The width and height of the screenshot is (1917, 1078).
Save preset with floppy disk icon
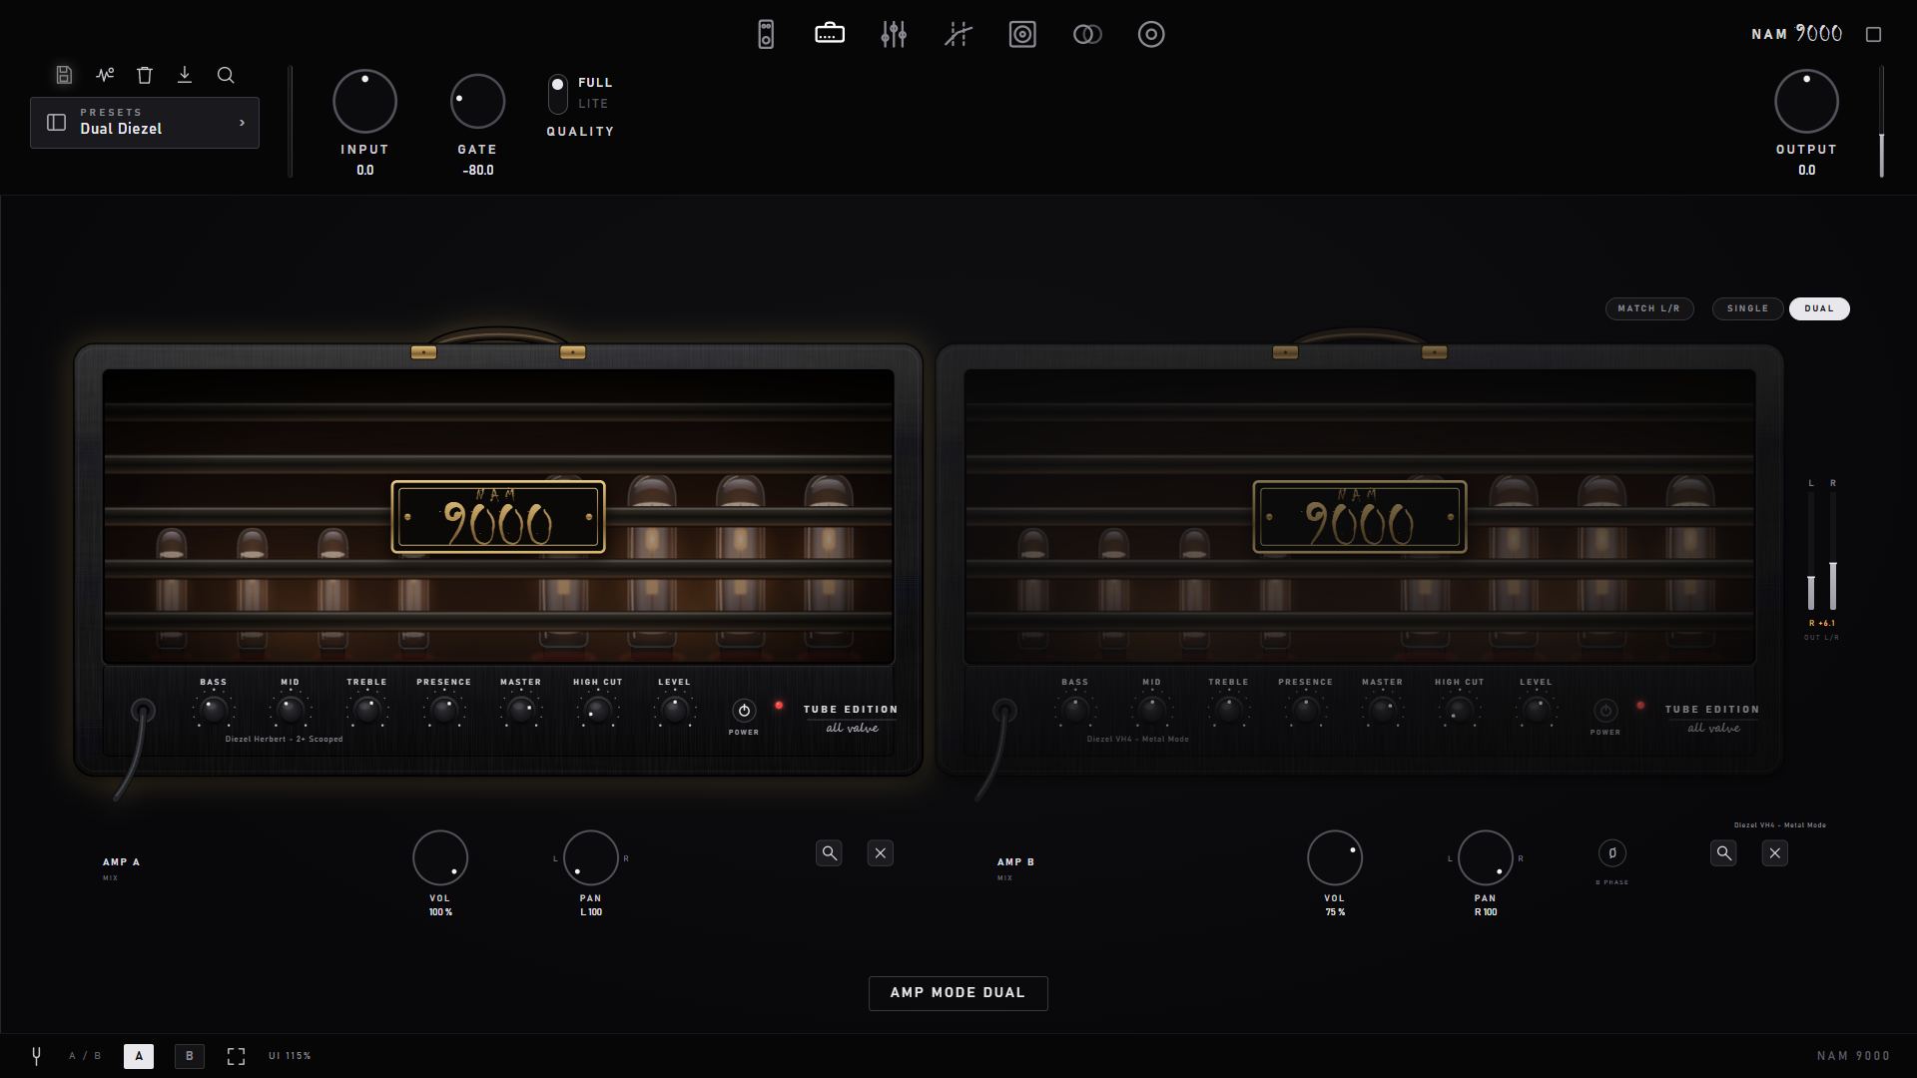64,75
